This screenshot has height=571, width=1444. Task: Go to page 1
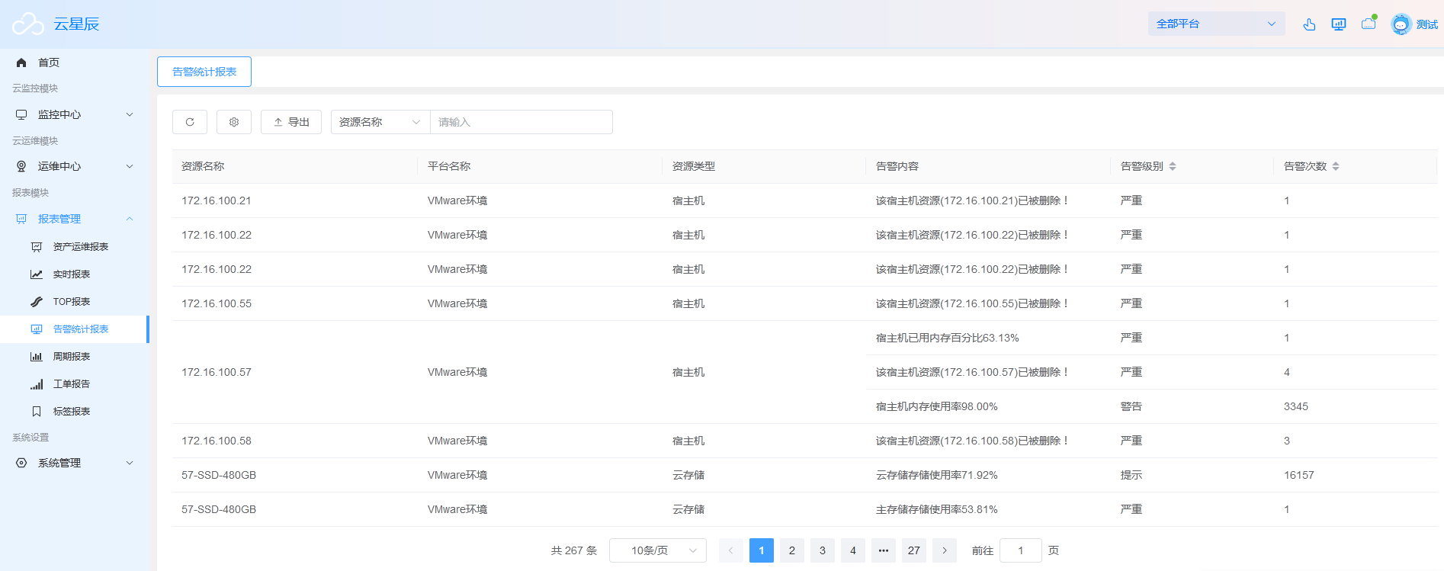click(x=762, y=550)
